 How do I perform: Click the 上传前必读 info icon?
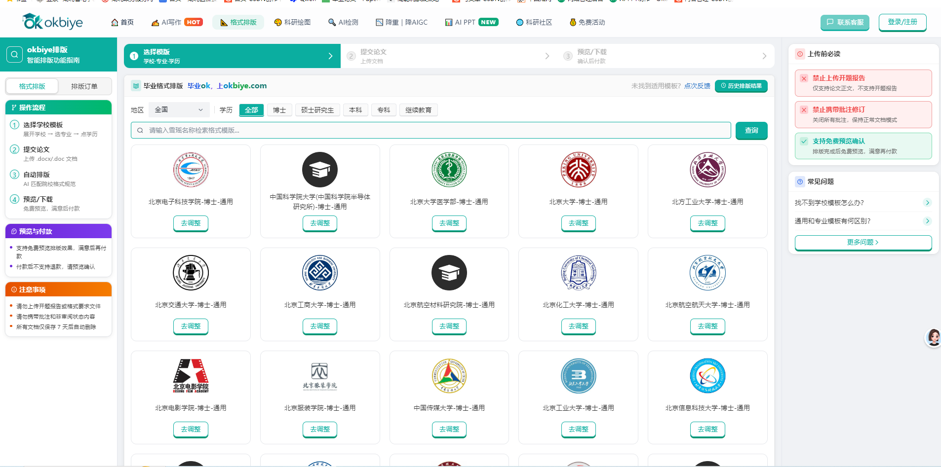[x=800, y=54]
